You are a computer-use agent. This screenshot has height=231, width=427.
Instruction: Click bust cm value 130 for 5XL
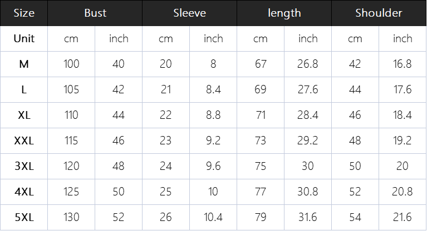71,217
